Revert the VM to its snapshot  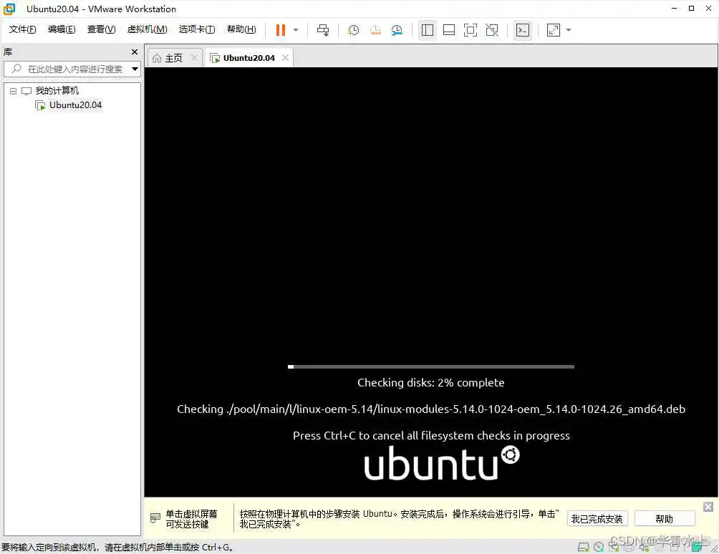[x=375, y=30]
